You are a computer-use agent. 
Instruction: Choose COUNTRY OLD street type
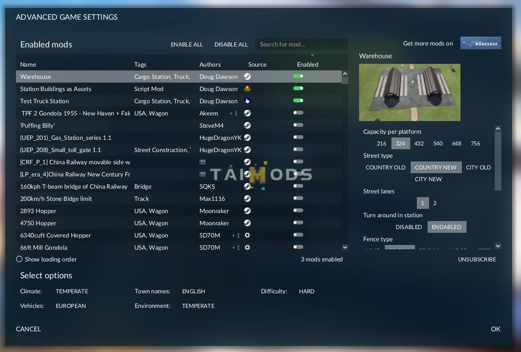(x=385, y=168)
